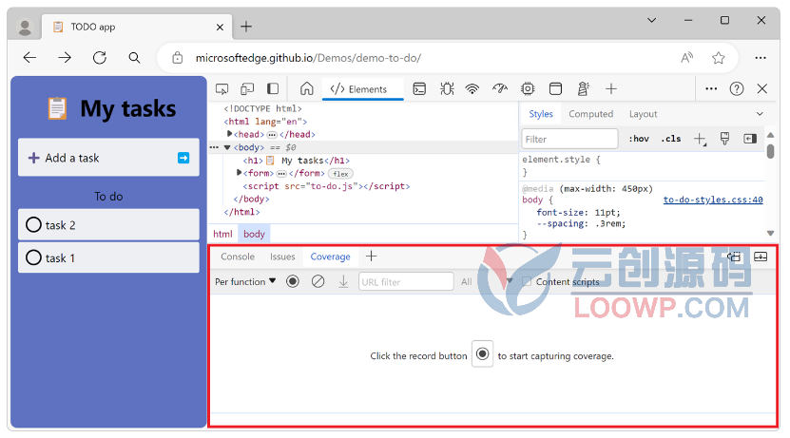Add a tool to Quick View plus
Image resolution: width=790 pixels, height=438 pixels.
click(372, 257)
